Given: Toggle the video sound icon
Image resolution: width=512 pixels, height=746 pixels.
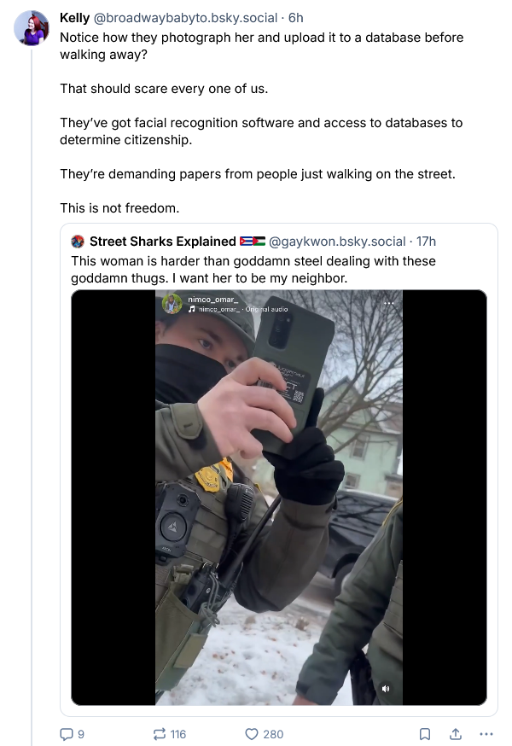Looking at the screenshot, I should click(x=386, y=688).
